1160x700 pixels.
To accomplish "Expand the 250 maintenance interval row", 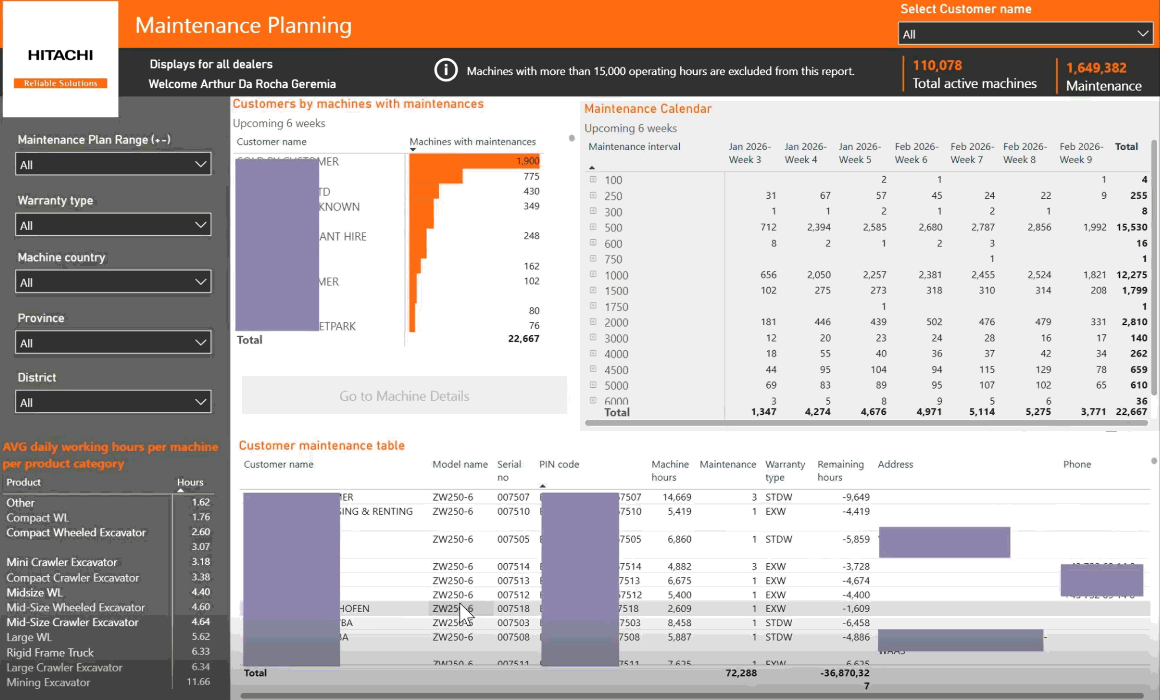I will coord(593,195).
